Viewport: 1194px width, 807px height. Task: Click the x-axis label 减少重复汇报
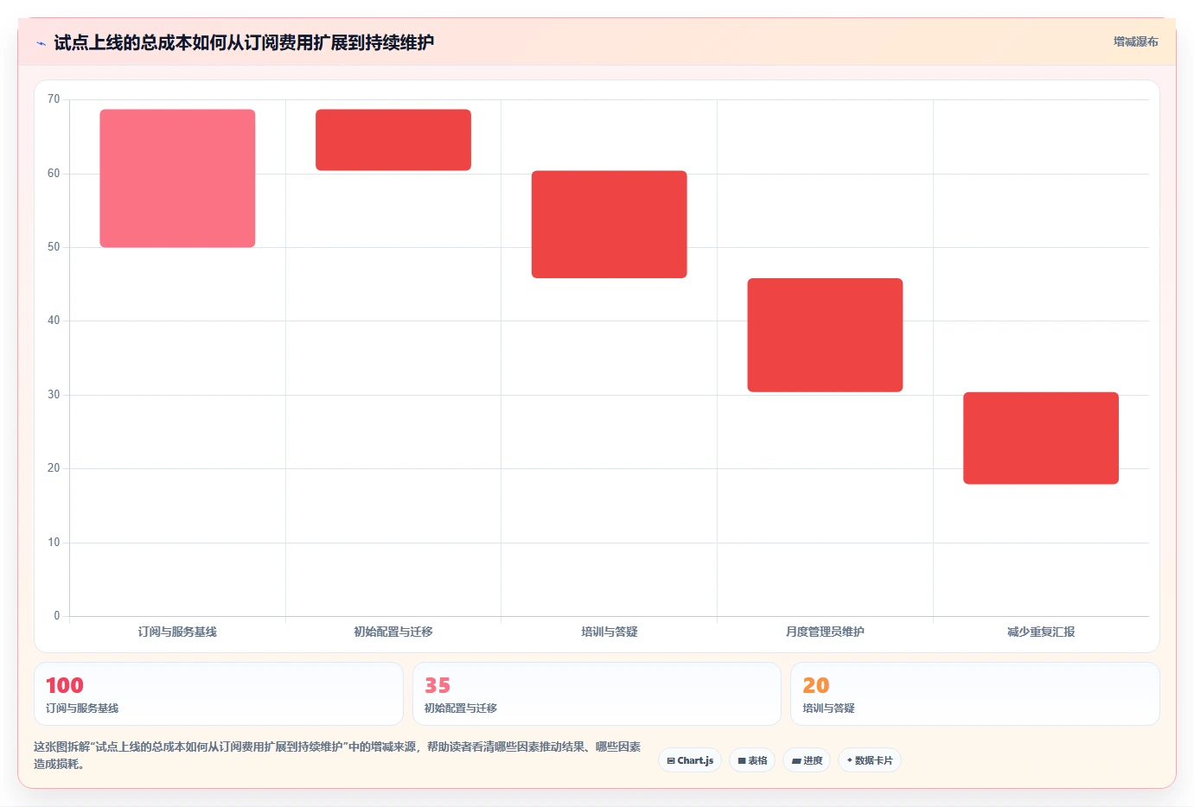coord(1041,632)
